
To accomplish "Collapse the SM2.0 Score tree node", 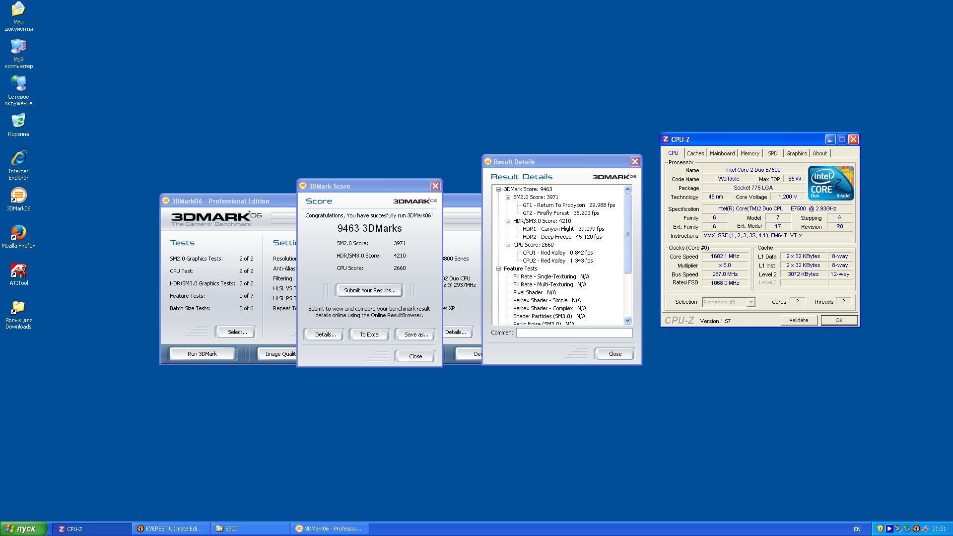I will tap(508, 197).
